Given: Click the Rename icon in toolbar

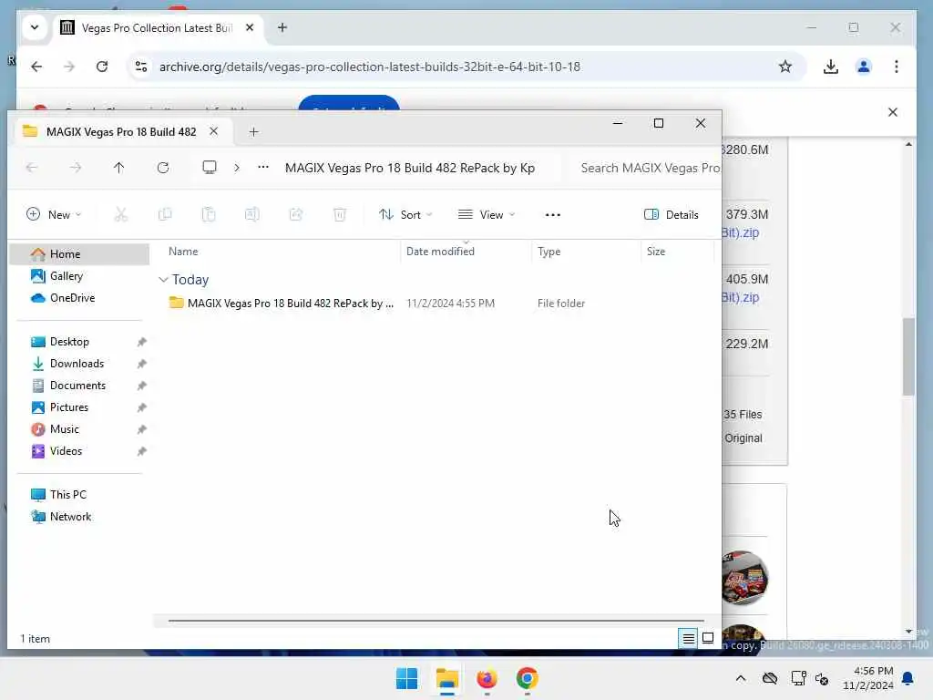Looking at the screenshot, I should [251, 214].
